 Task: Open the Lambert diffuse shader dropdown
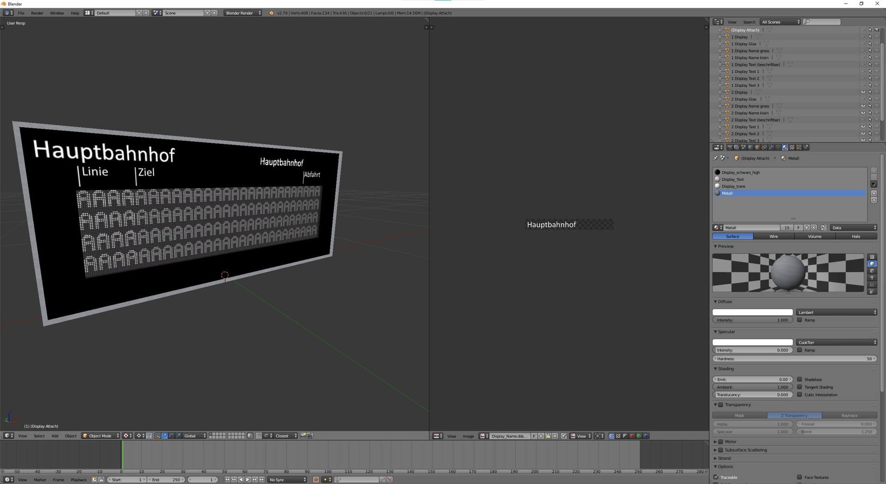[836, 313]
